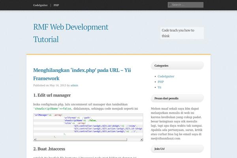Open PHP category in sidebar
The image size is (237, 158).
point(161,82)
